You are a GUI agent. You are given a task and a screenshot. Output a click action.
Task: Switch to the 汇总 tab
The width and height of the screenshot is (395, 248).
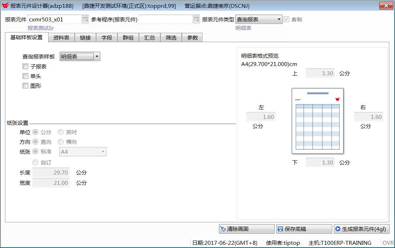149,37
